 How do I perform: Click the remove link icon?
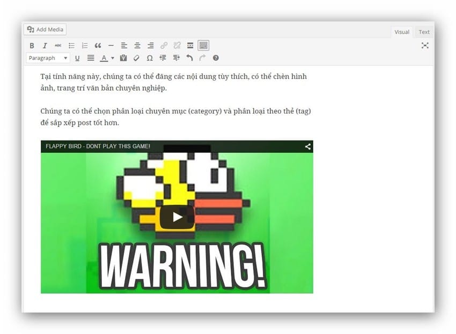pos(177,46)
